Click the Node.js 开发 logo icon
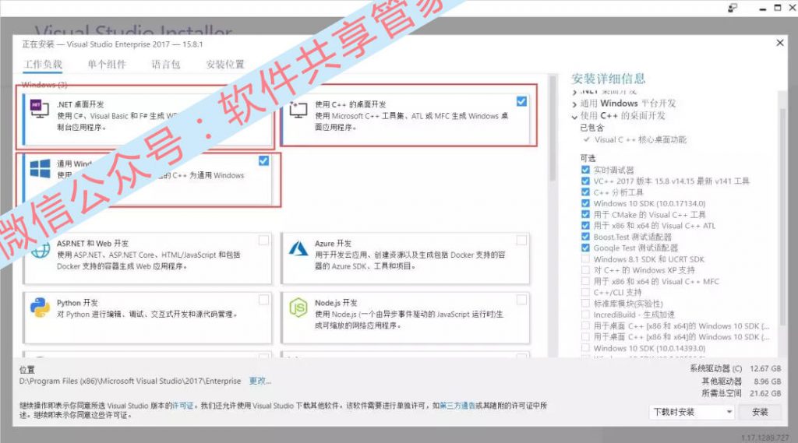This screenshot has width=798, height=443. click(x=298, y=308)
